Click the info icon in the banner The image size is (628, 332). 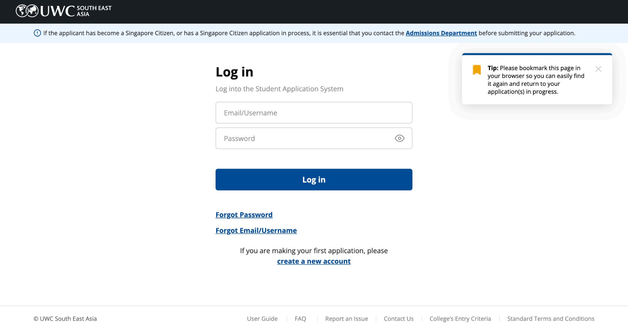point(37,33)
